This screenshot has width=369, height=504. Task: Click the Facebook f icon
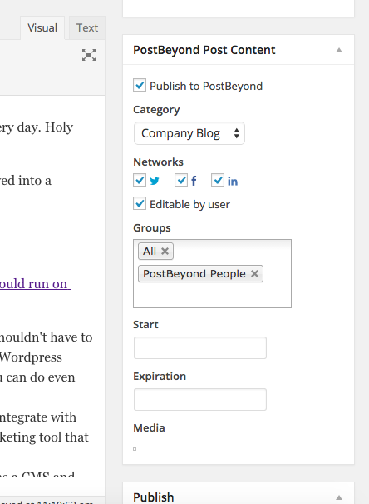tap(194, 181)
